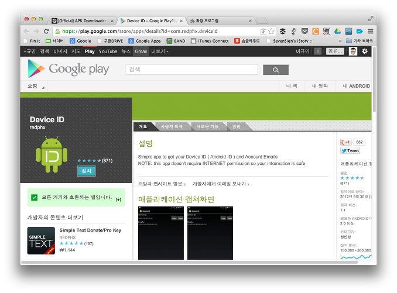Image resolution: width=397 pixels, height=293 pixels.
Task: Click the horizontal scrollbar at bottom
Action: pyautogui.click(x=189, y=263)
